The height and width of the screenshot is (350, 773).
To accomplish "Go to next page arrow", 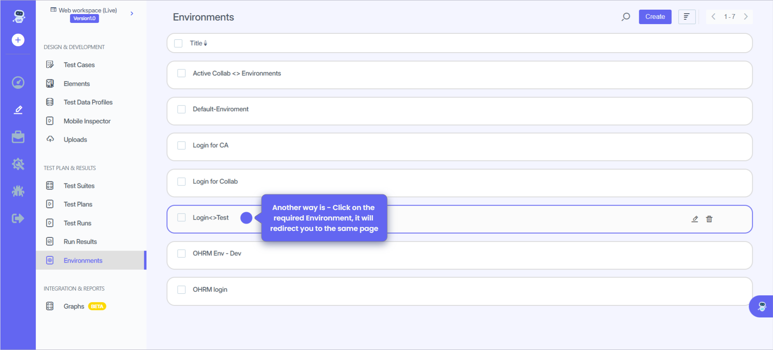I will [x=746, y=17].
